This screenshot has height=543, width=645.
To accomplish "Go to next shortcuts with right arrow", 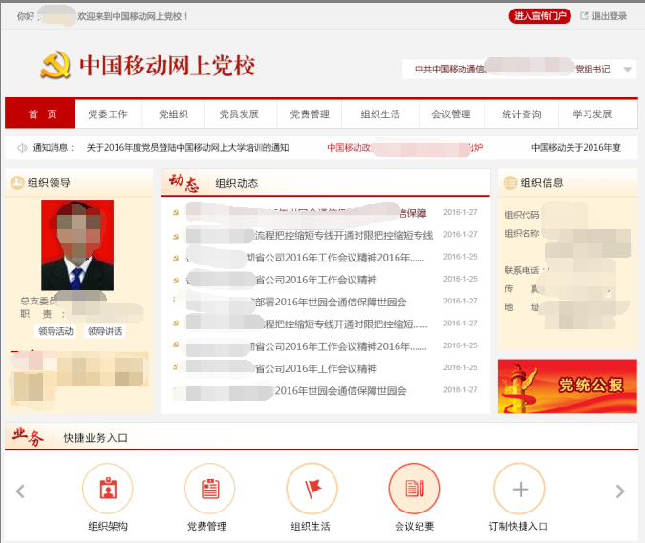I will coord(620,491).
